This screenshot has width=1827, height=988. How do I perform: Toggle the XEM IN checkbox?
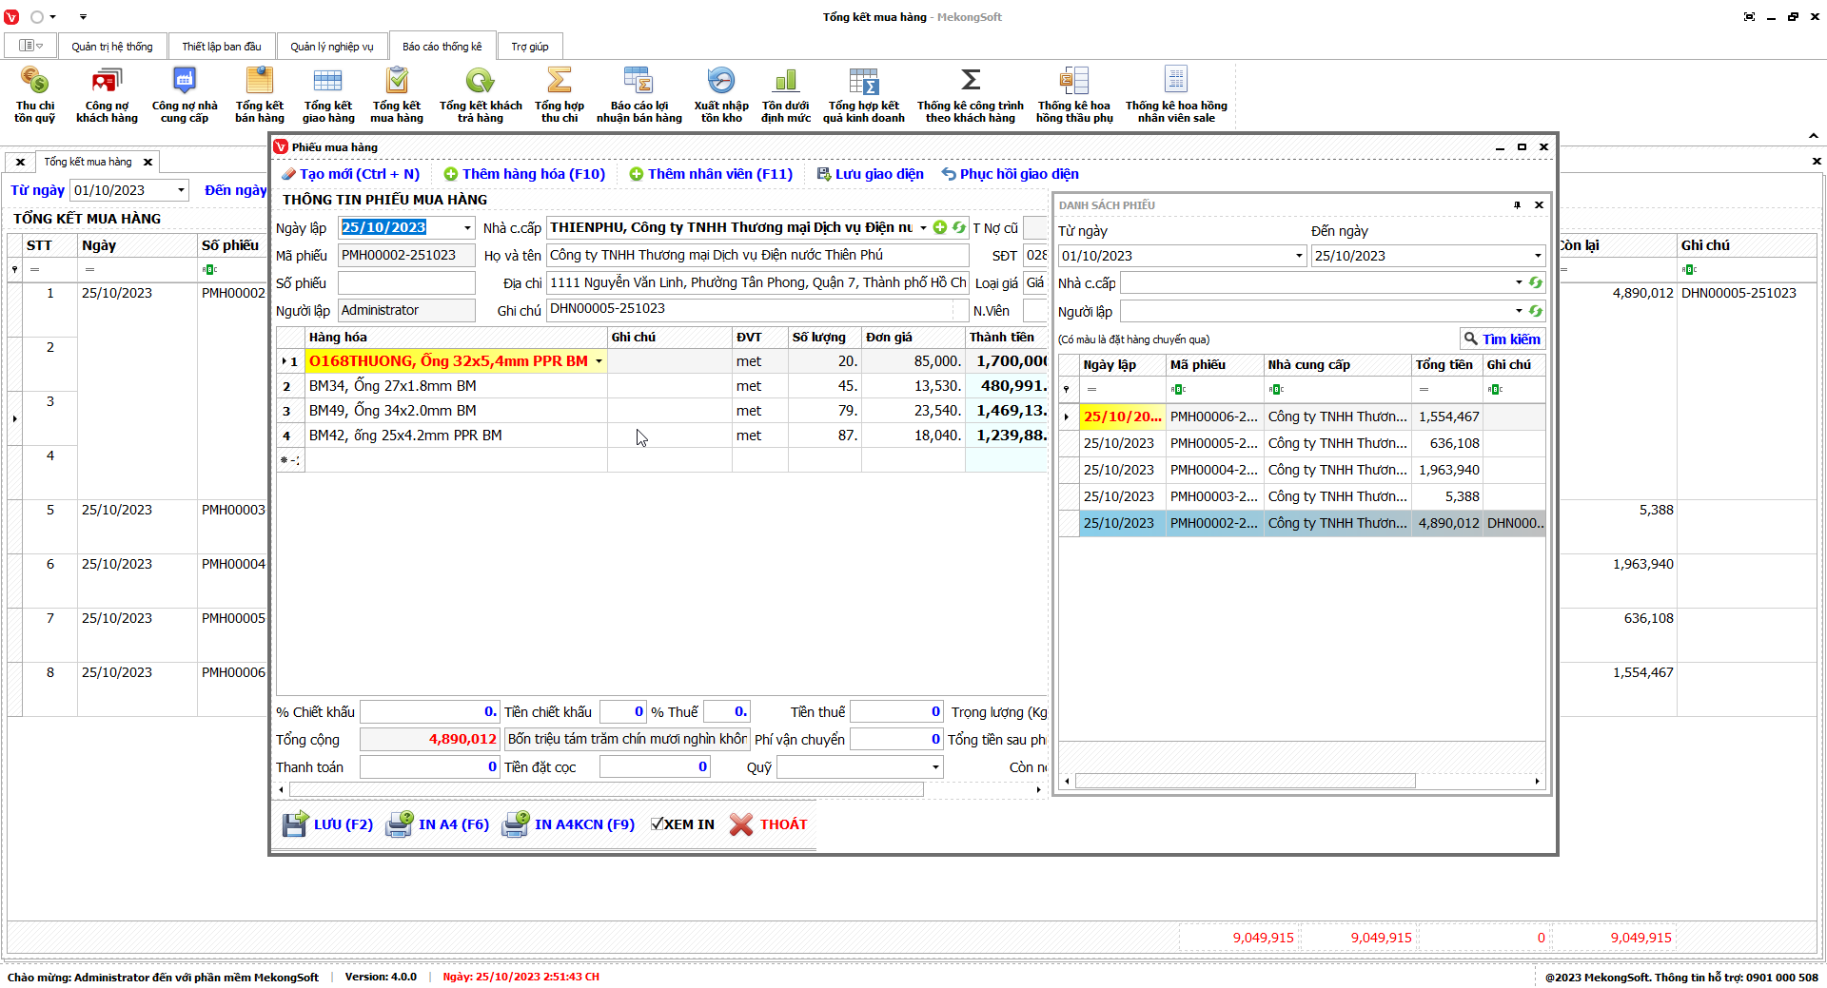click(x=657, y=824)
